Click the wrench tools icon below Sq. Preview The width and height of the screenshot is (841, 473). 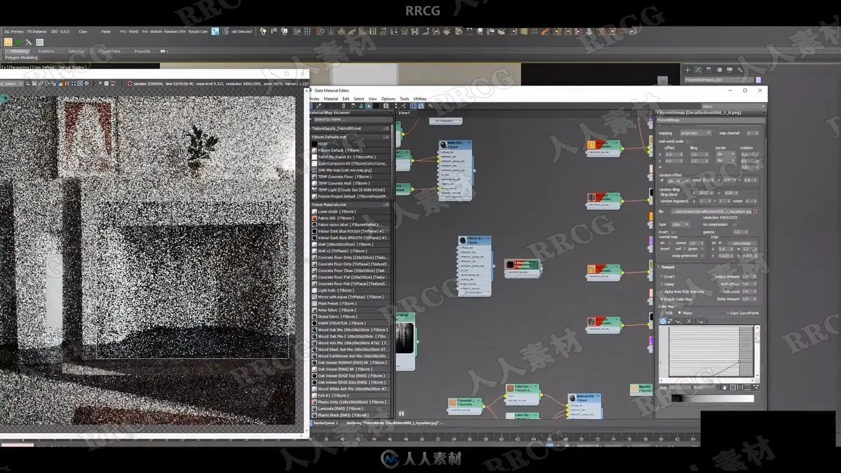click(29, 42)
